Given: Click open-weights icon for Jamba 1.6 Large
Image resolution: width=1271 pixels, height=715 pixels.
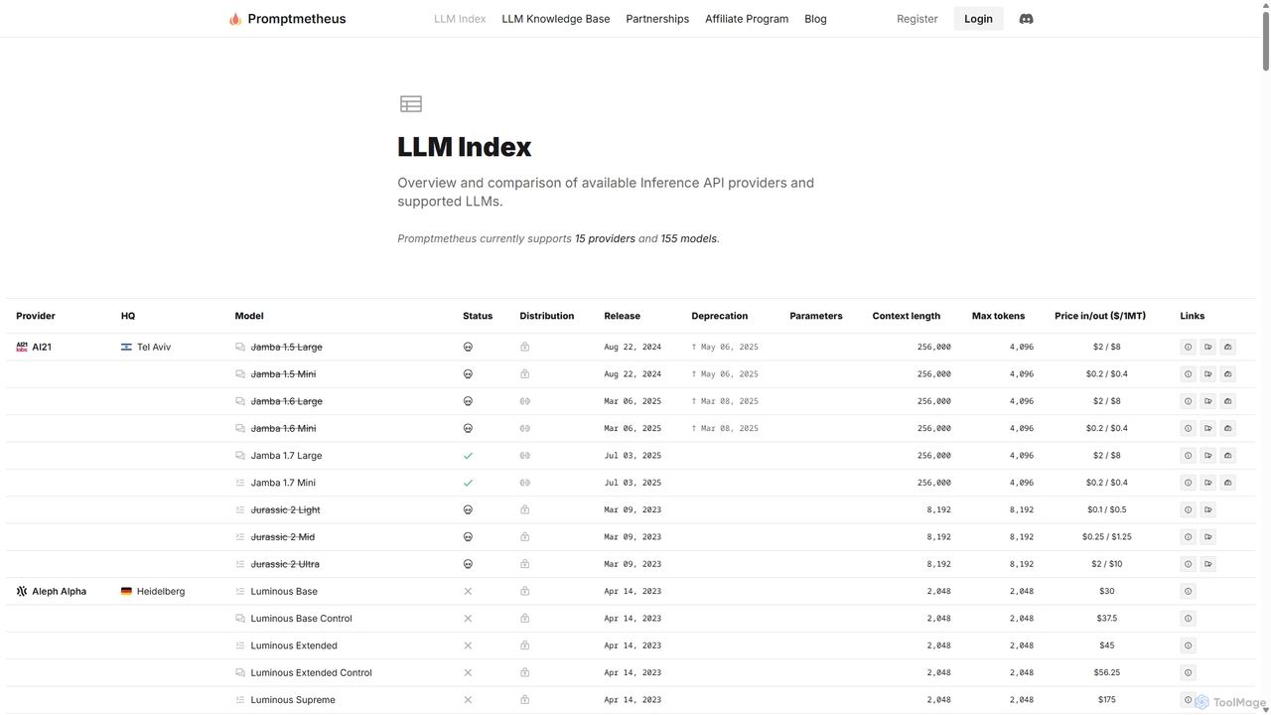Looking at the screenshot, I should 524,401.
